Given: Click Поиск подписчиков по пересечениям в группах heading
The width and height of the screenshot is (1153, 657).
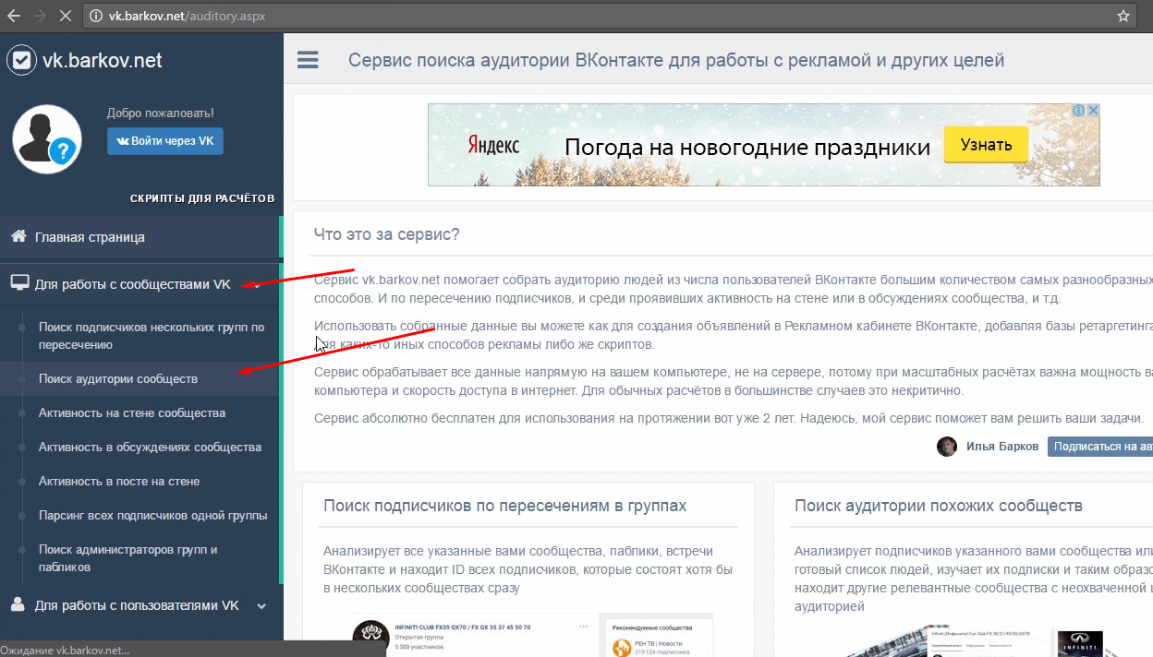Looking at the screenshot, I should (x=505, y=506).
